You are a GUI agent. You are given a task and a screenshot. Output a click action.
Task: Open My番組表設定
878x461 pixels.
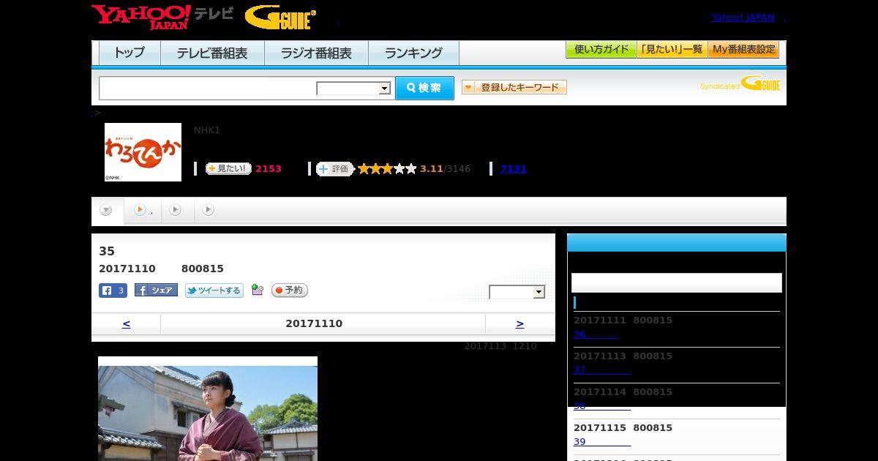[x=743, y=50]
